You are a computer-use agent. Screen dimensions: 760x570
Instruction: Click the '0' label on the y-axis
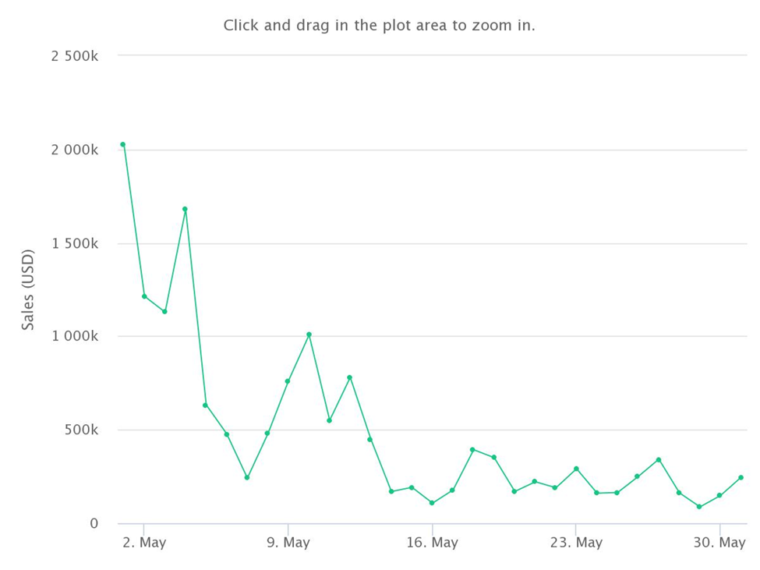(94, 523)
